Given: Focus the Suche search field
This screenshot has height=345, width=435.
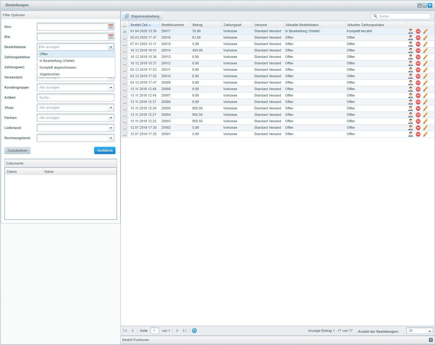Looking at the screenshot, I should (401, 16).
